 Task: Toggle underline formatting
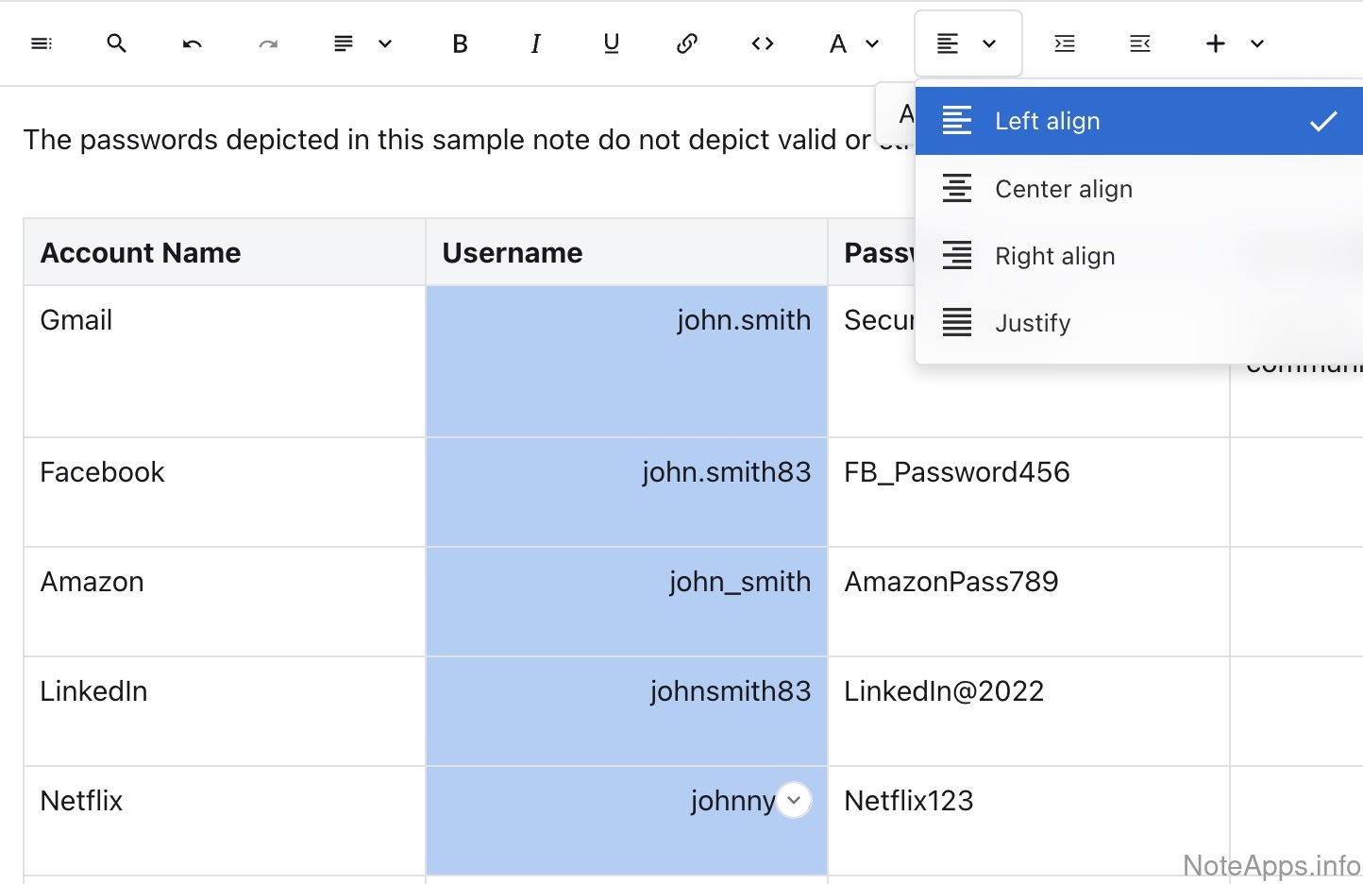coord(612,43)
